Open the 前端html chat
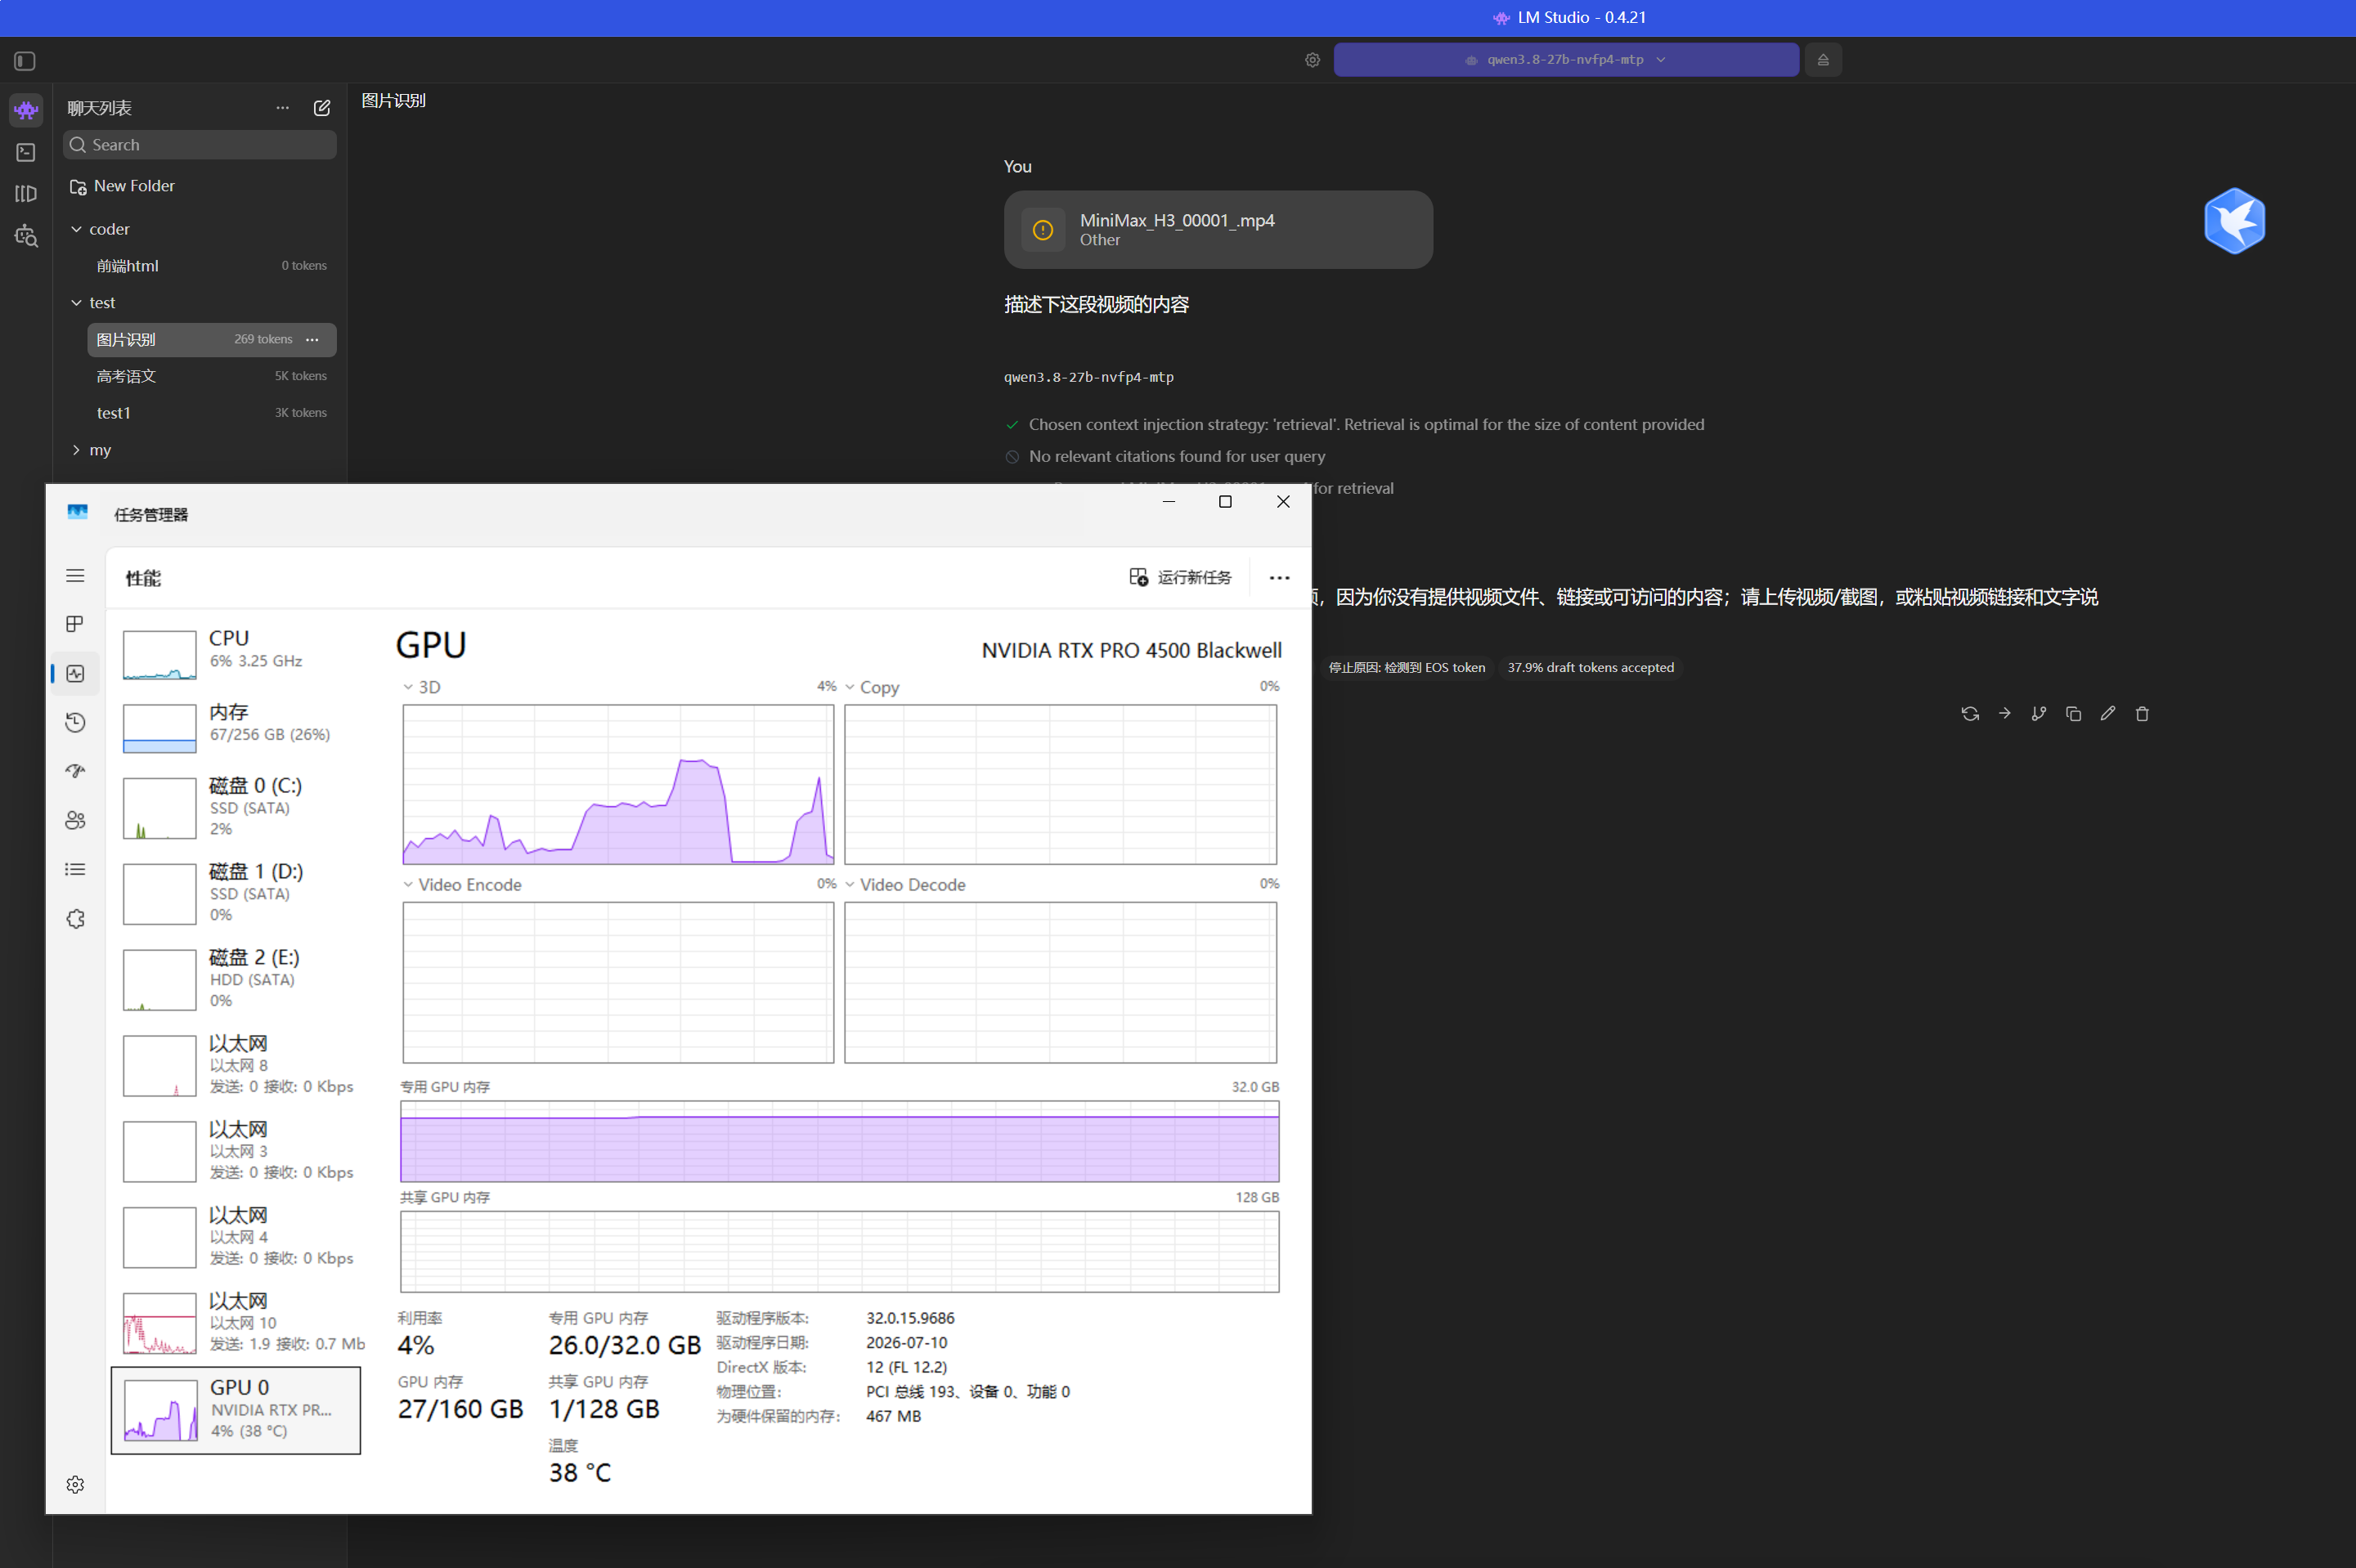 [211, 266]
